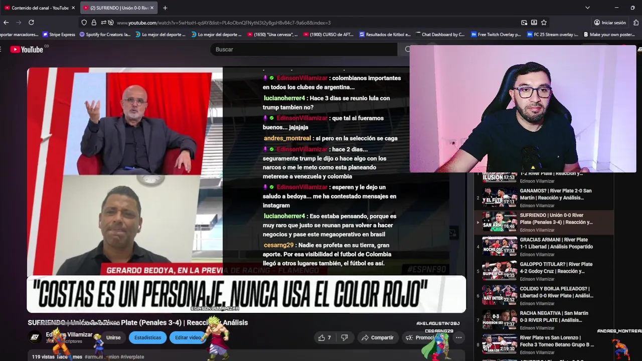Bookmark this page with the star icon
Screen dimensions: 642x361
point(544,23)
